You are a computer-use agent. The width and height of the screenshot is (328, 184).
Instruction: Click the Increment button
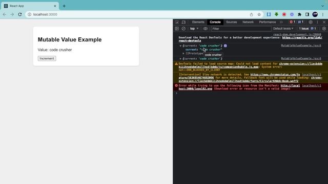pyautogui.click(x=47, y=58)
